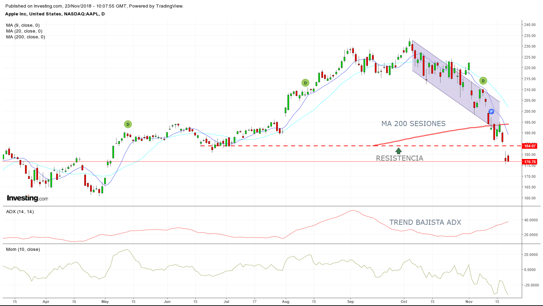The width and height of the screenshot is (543, 306).
Task: Click the green up arrow above RESISTENCIA
Action: click(x=398, y=151)
